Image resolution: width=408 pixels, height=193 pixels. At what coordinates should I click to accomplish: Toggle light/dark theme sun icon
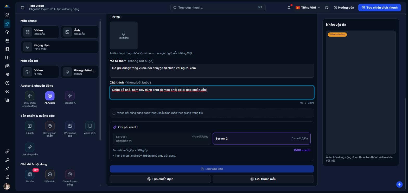click(x=327, y=8)
